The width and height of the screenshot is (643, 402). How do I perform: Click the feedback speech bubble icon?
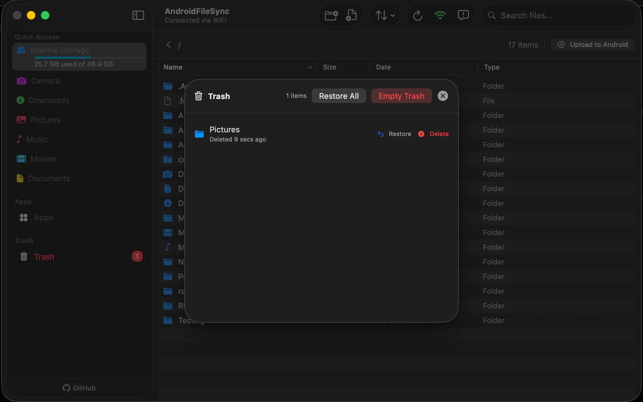[x=463, y=15]
